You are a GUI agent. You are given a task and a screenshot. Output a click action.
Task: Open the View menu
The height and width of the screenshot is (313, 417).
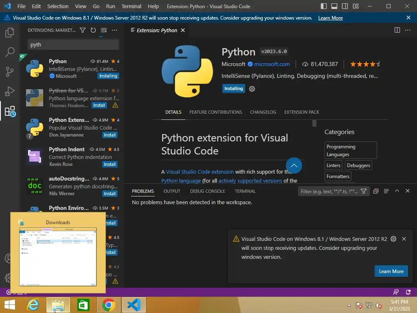coord(80,6)
